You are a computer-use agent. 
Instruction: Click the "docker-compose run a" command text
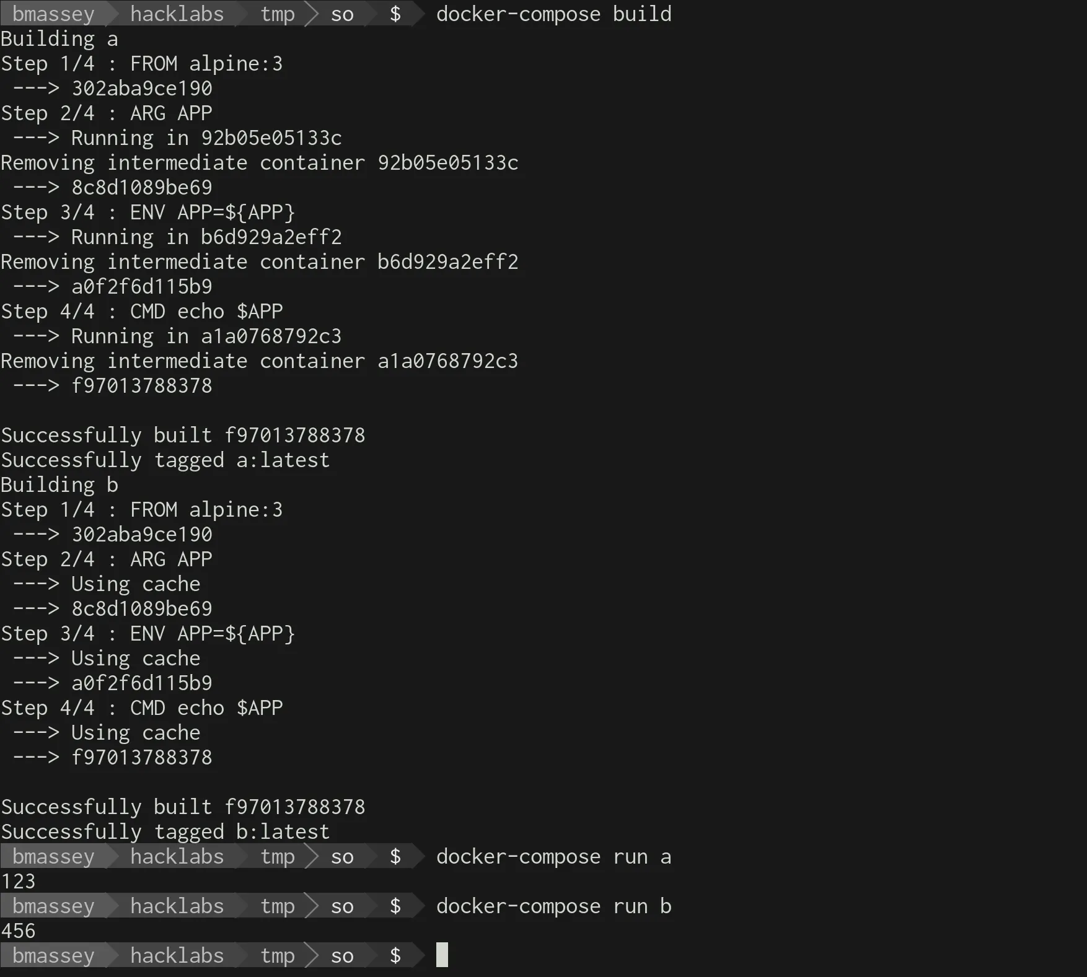pos(553,856)
